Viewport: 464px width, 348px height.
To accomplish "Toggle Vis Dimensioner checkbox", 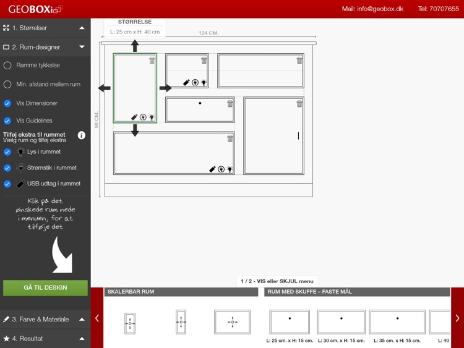I will [x=7, y=103].
